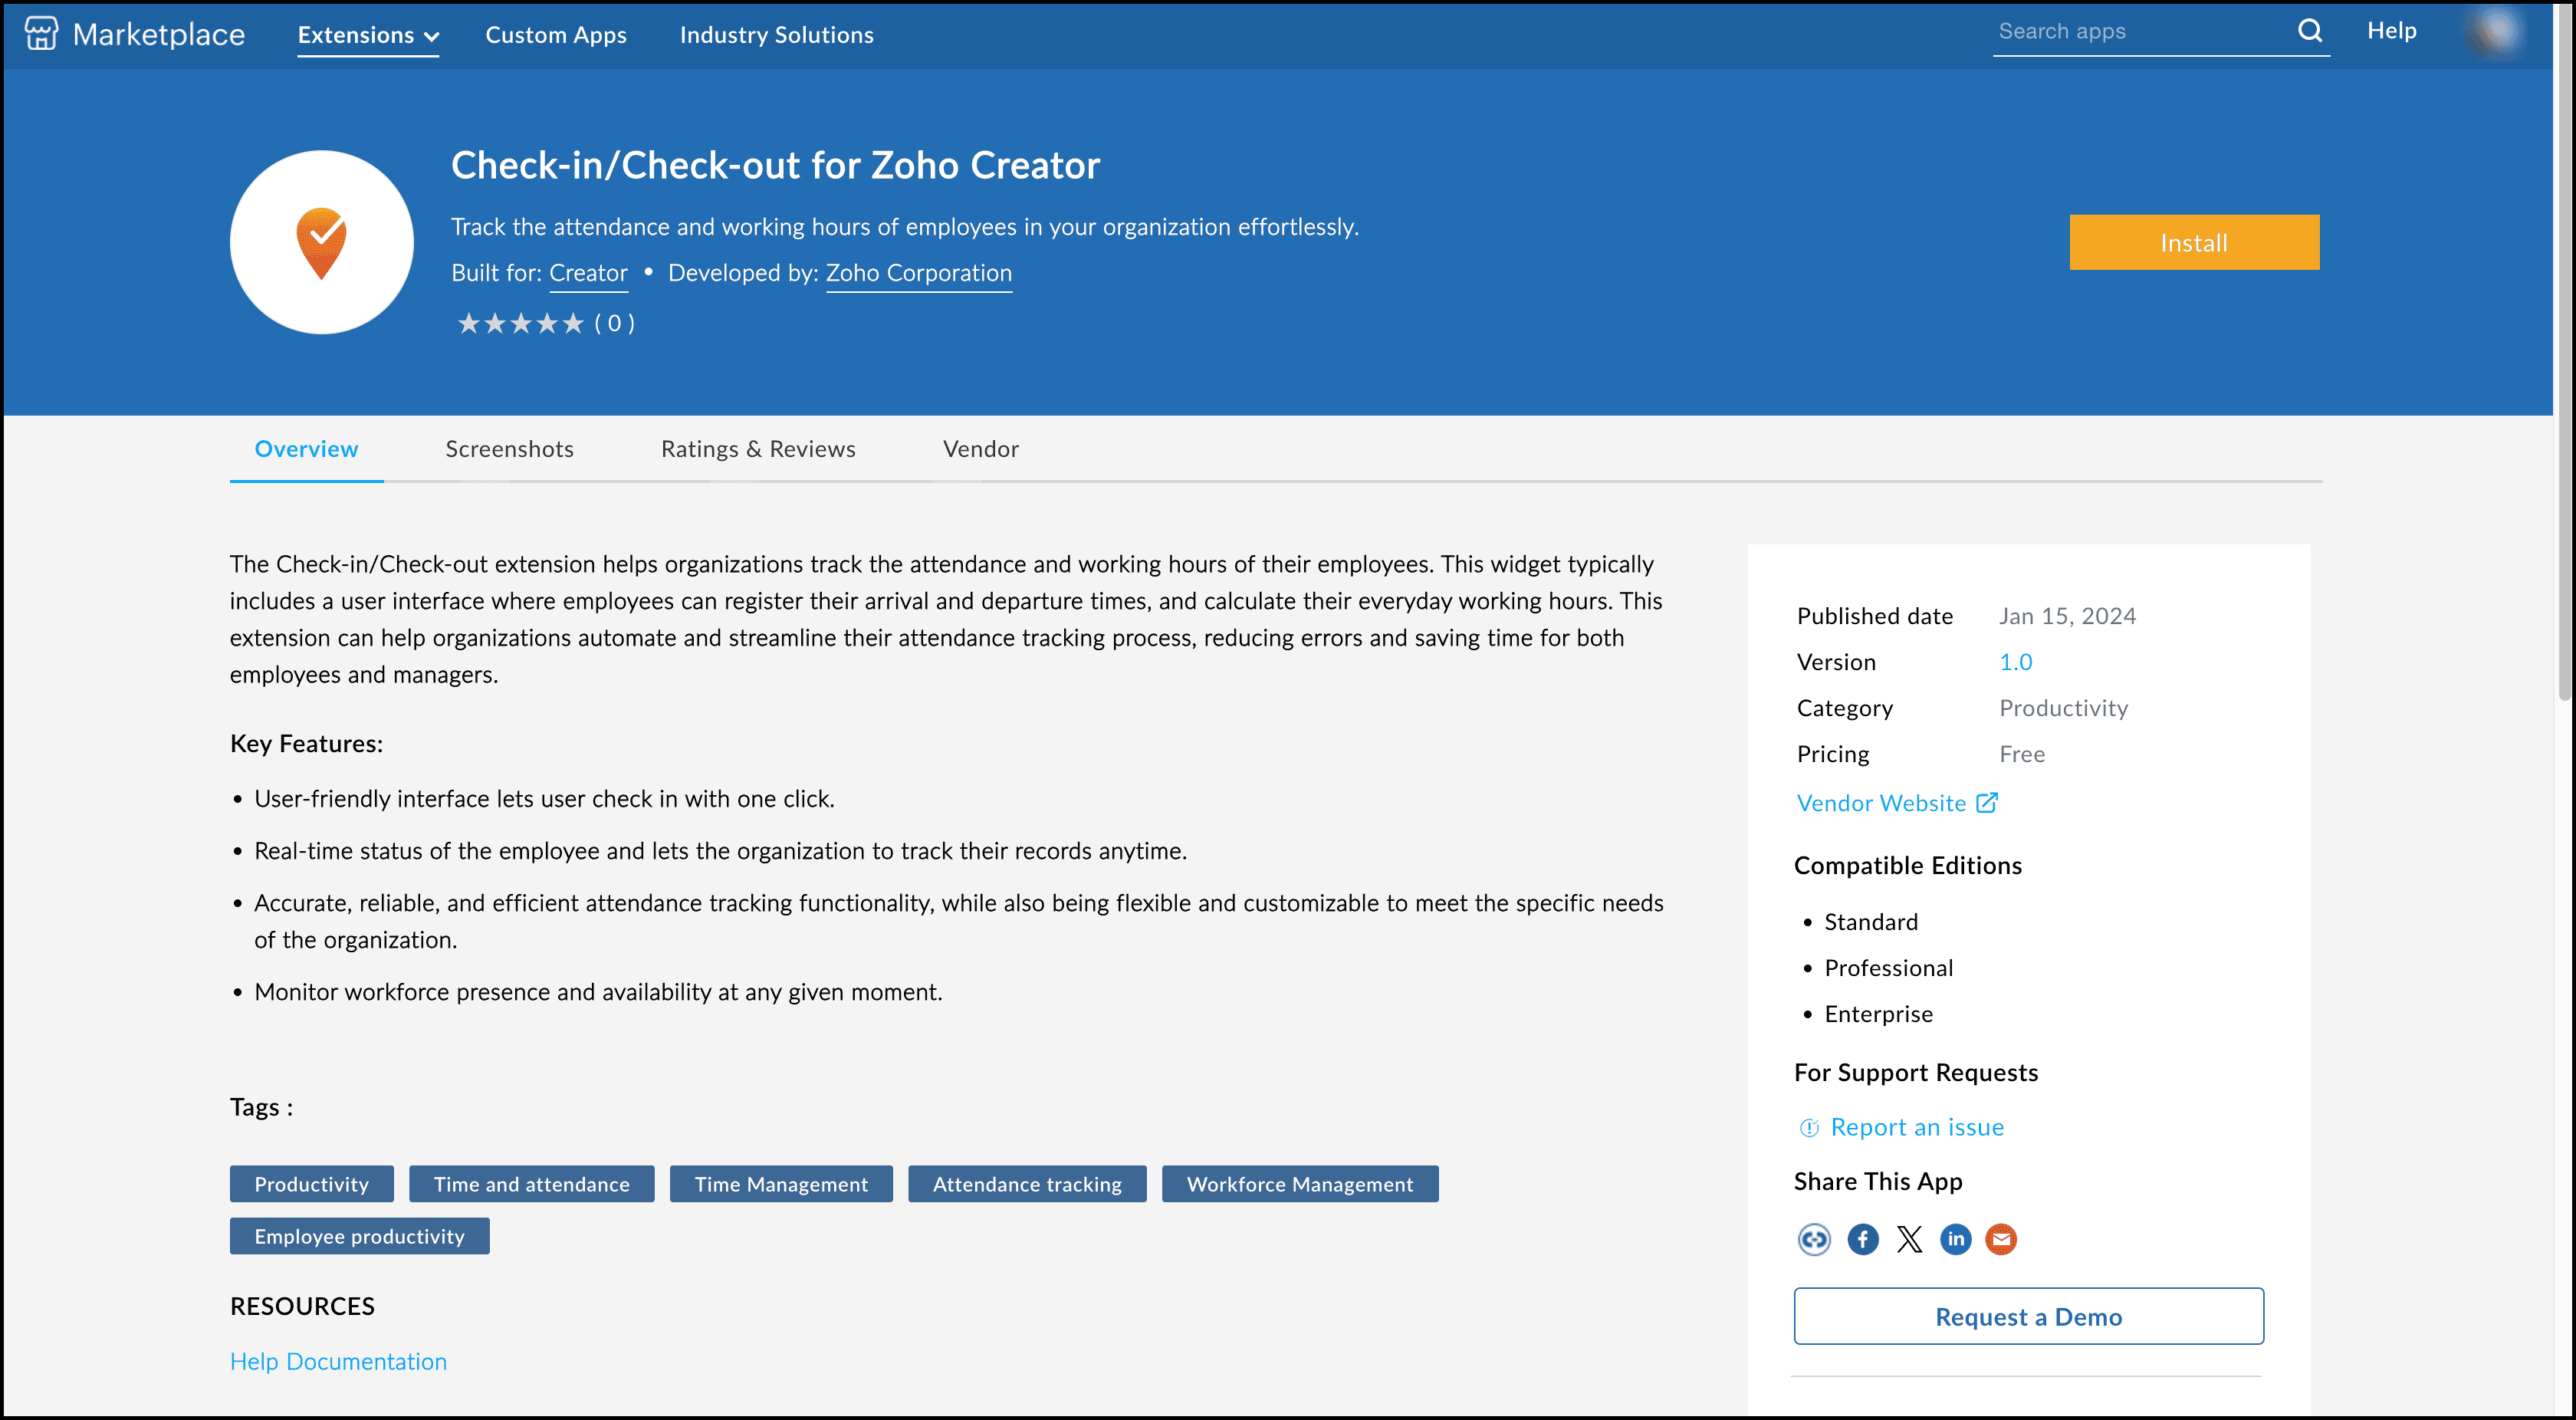The image size is (2576, 1420).
Task: Share the app on LinkedIn
Action: (1955, 1239)
